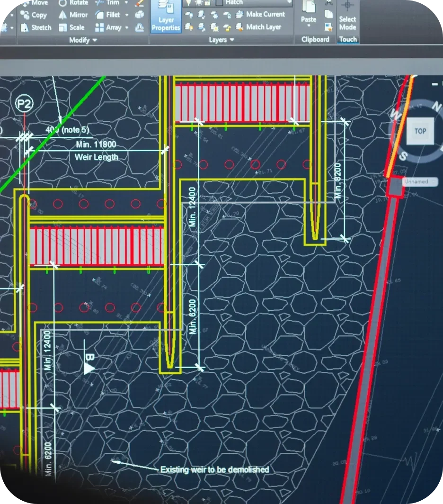Open the Fillet dropdown arrow
Image resolution: width=443 pixels, height=504 pixels.
click(127, 15)
